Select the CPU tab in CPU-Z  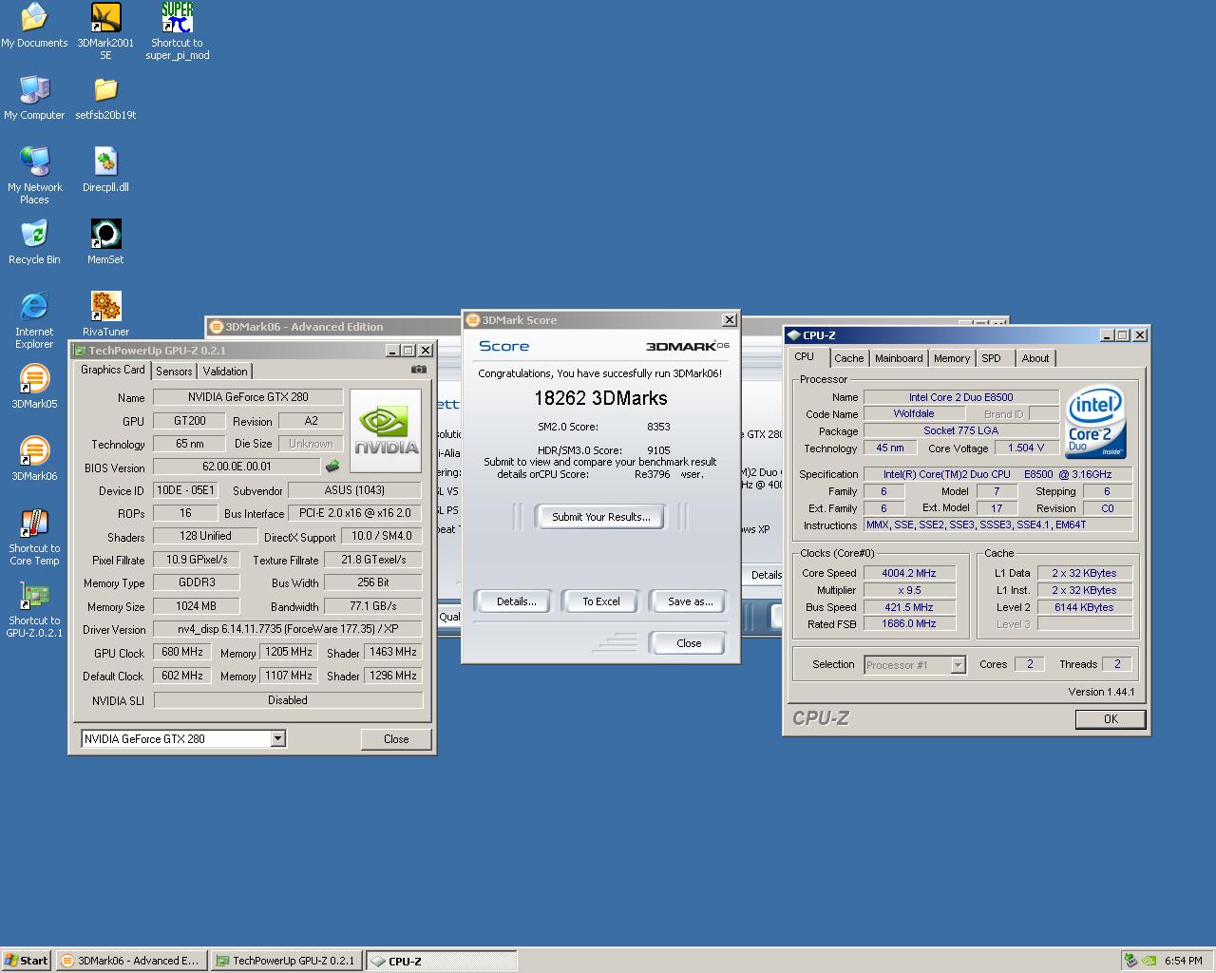click(805, 357)
